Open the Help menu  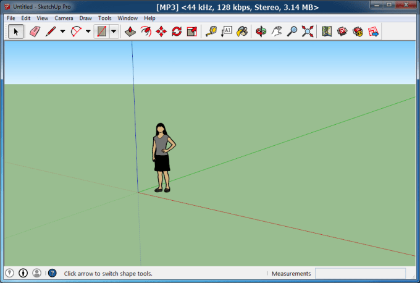coord(149,18)
